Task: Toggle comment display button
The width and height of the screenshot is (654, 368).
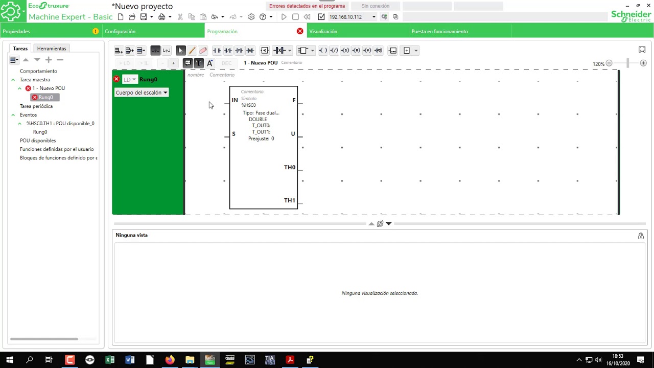Action: tap(188, 63)
